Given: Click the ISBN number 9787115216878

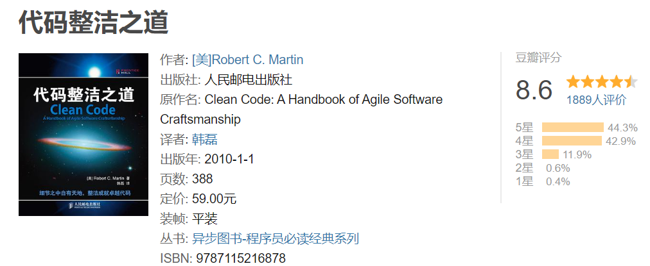Looking at the screenshot, I should [x=241, y=258].
